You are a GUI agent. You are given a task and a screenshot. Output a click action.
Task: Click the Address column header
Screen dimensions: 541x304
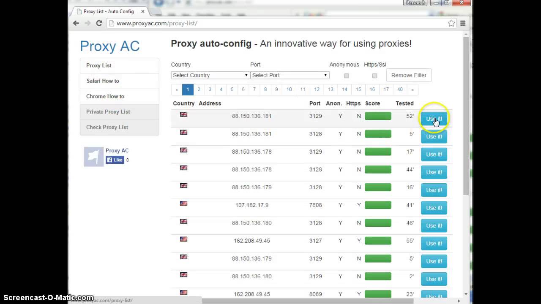pyautogui.click(x=210, y=103)
